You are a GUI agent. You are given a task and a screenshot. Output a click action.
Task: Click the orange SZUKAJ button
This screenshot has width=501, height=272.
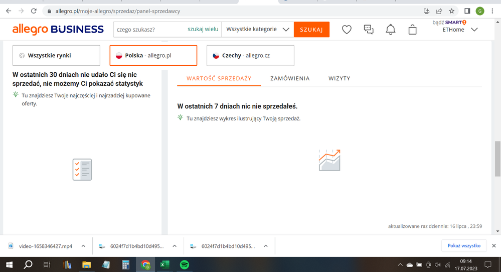tap(311, 30)
